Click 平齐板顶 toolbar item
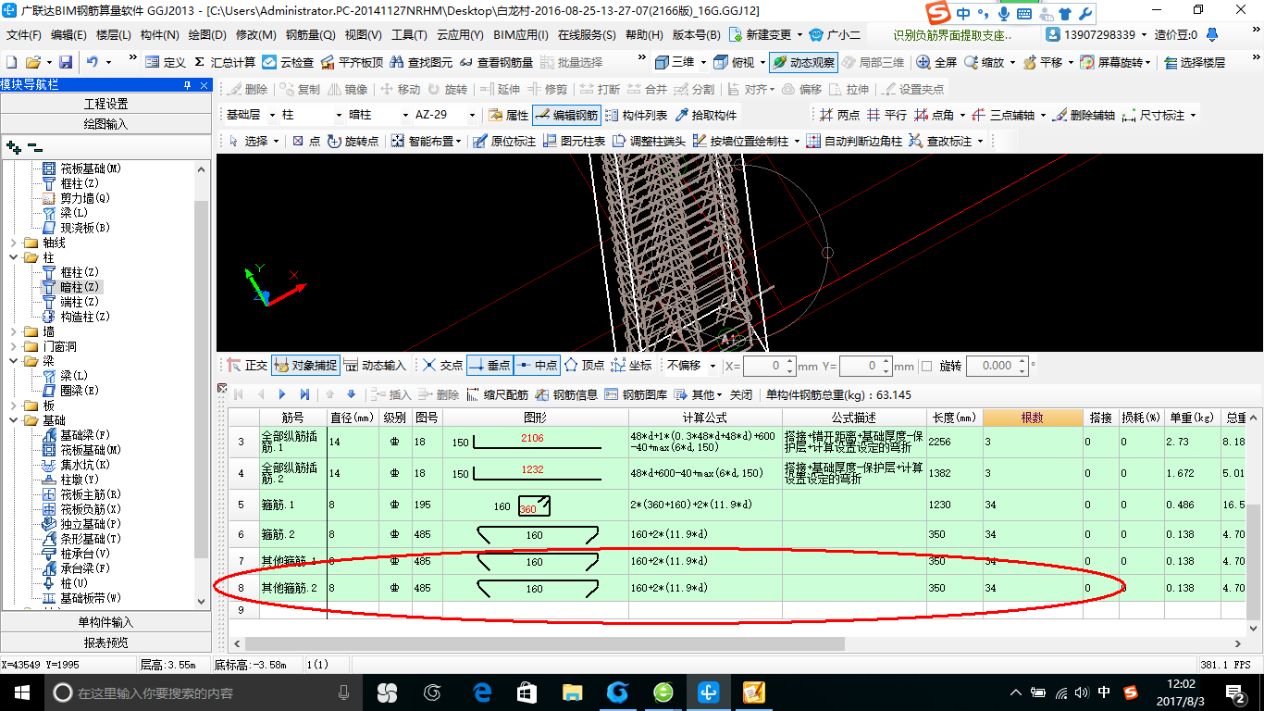1264x711 pixels. [352, 62]
